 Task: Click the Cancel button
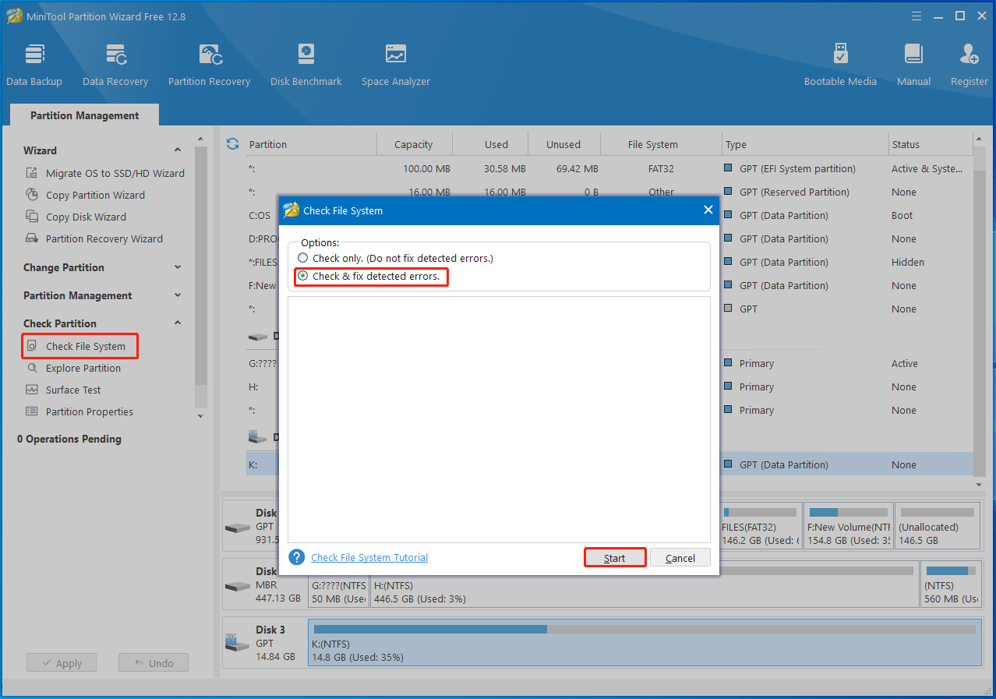point(680,558)
